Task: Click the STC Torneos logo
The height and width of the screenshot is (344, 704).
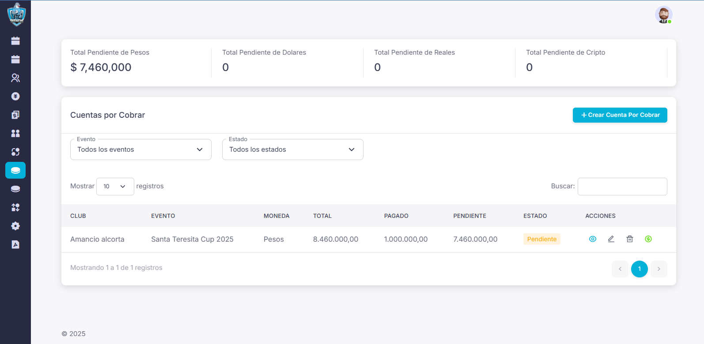Action: [16, 15]
